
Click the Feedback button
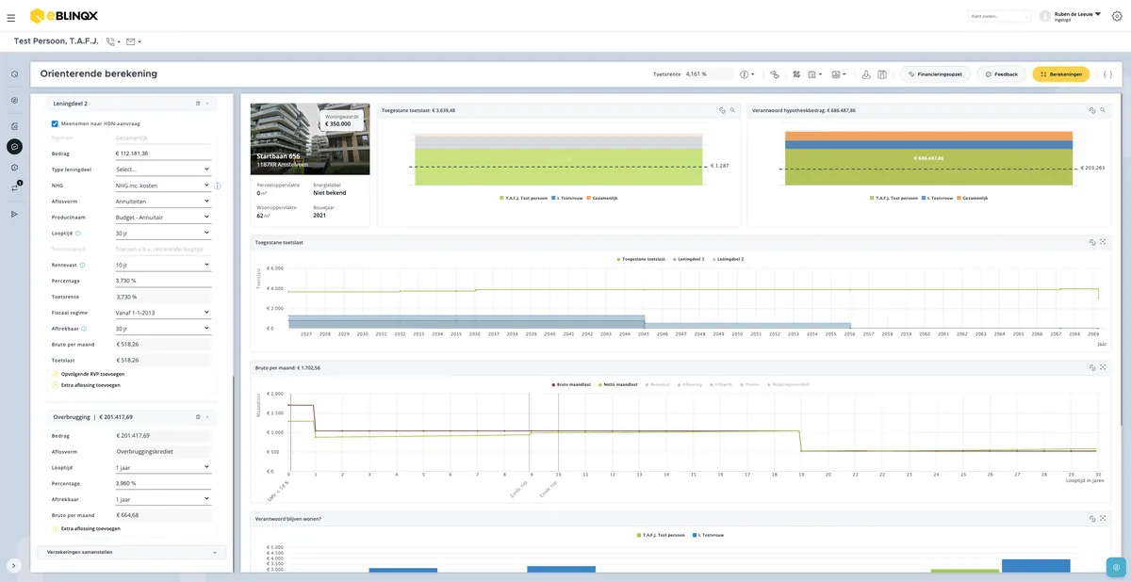(1001, 73)
